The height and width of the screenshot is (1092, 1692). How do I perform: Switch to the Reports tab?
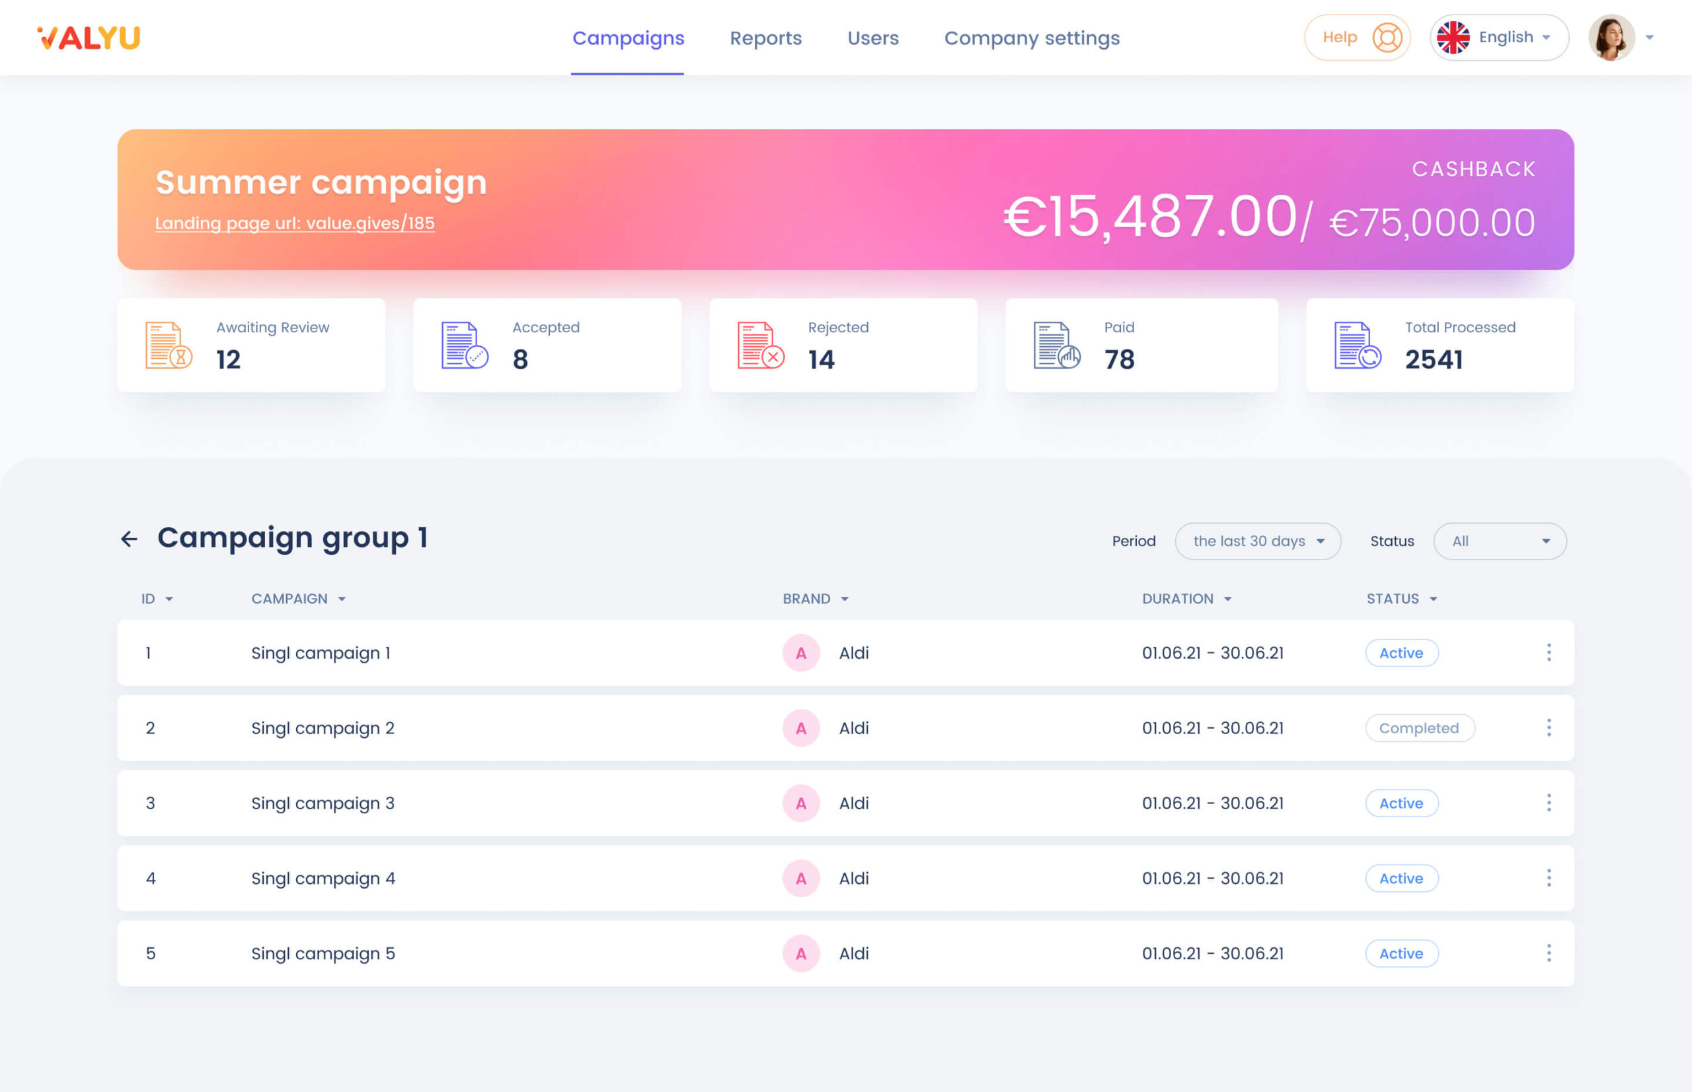tap(765, 38)
